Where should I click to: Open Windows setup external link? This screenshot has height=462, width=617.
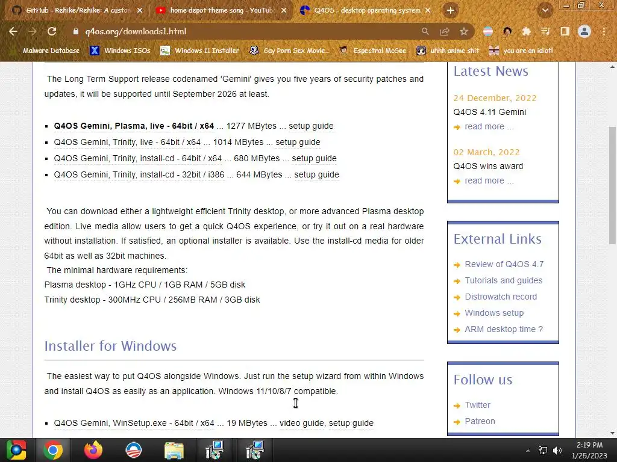click(x=494, y=313)
